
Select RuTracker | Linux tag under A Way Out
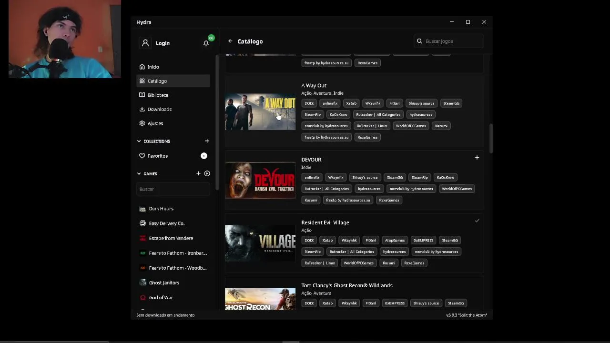click(372, 126)
